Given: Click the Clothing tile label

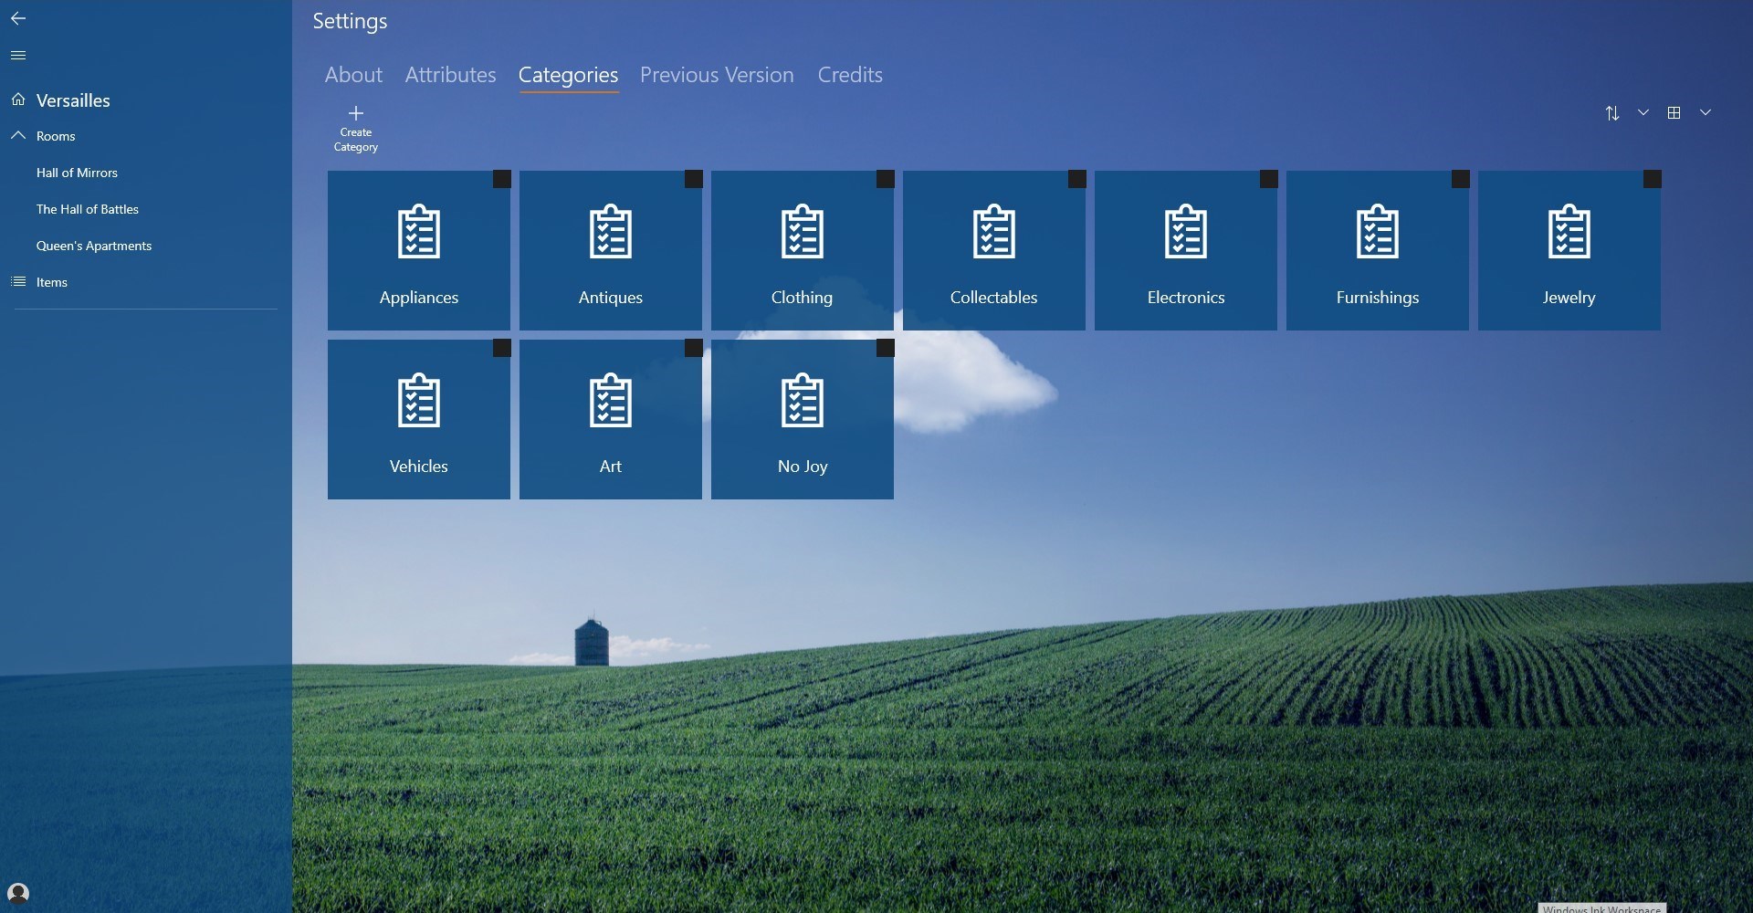Looking at the screenshot, I should (803, 298).
